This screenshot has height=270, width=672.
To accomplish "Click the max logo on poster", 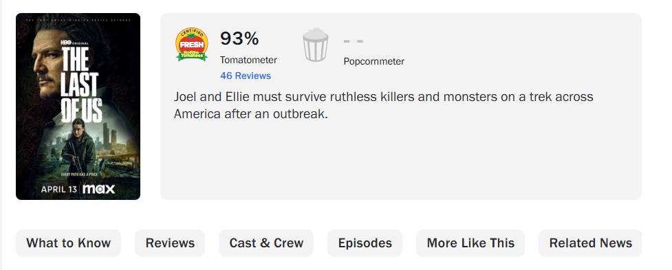I will tap(98, 189).
